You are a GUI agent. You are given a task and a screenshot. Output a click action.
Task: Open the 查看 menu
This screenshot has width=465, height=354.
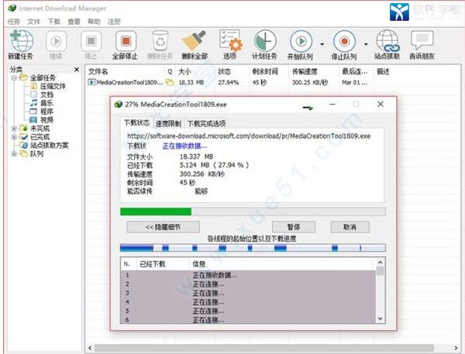(x=74, y=22)
